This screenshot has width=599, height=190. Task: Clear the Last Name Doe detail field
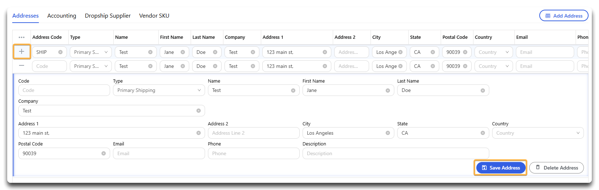click(x=483, y=91)
